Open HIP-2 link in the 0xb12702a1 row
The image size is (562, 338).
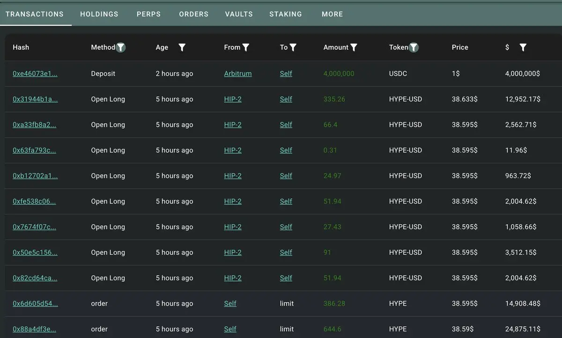233,176
